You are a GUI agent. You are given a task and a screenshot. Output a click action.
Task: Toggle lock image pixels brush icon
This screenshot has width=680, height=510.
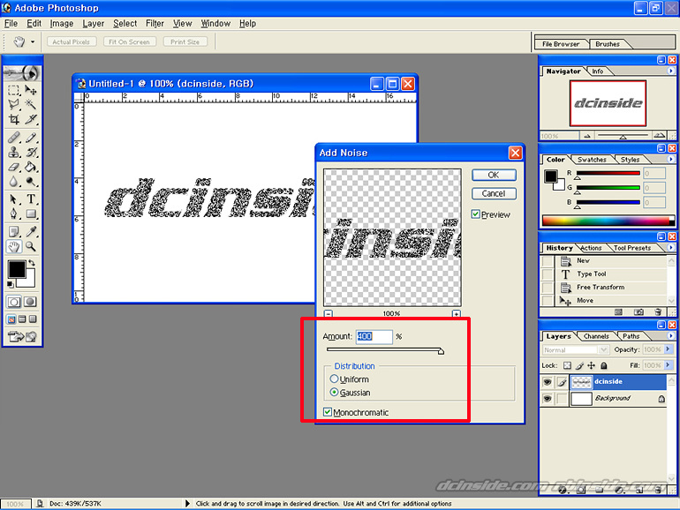(x=579, y=365)
